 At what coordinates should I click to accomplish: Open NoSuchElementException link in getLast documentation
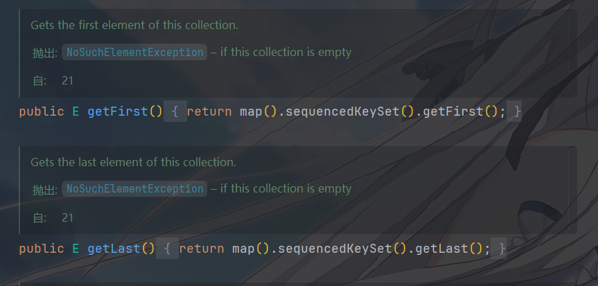pos(134,189)
